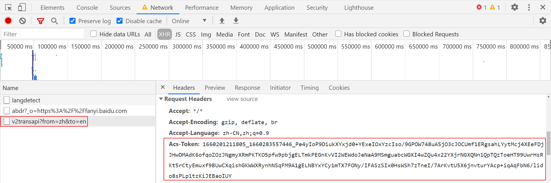The image size is (551, 183).
Task: Click the Filter input field
Action: tap(43, 34)
